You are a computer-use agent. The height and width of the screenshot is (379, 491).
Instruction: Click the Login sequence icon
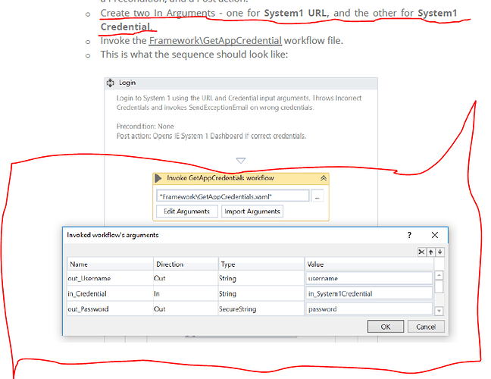[x=110, y=83]
